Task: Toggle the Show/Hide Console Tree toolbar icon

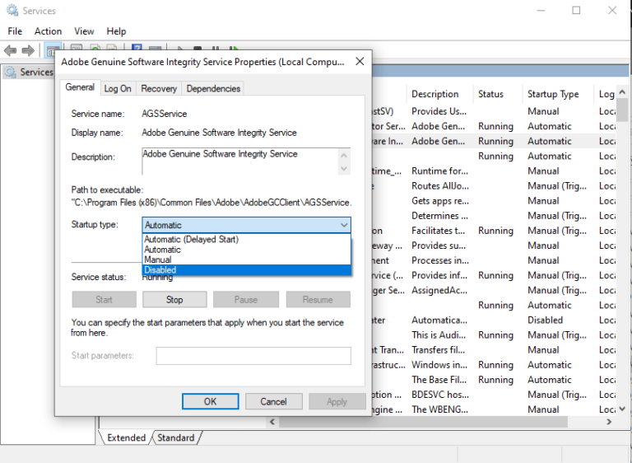Action: (x=52, y=49)
